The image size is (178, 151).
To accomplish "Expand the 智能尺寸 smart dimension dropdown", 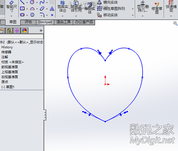I will (12, 16).
